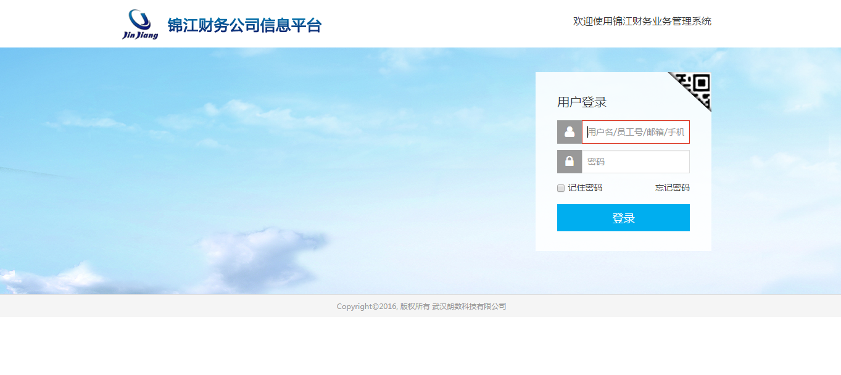Click the 用户登录 heading
Viewport: 841px width, 375px height.
click(x=582, y=102)
